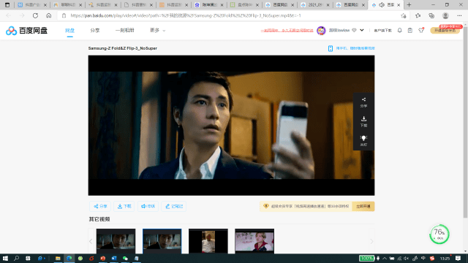Click the 记笔记 button below video
This screenshot has width=468, height=263.
174,206
